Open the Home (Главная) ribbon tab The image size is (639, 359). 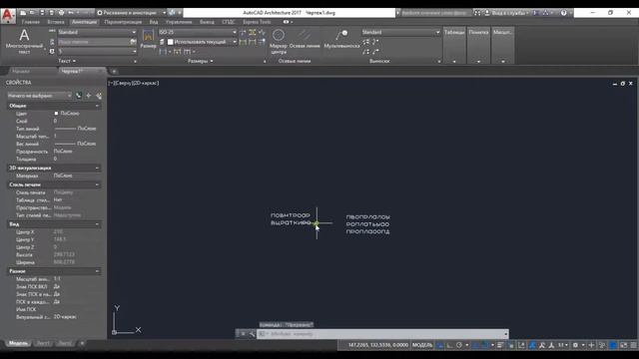point(31,22)
